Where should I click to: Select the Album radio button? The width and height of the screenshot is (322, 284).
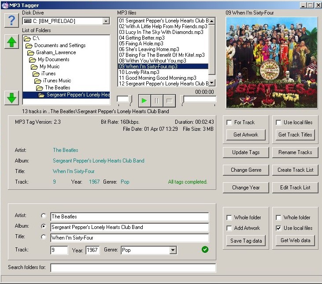[x=43, y=226]
